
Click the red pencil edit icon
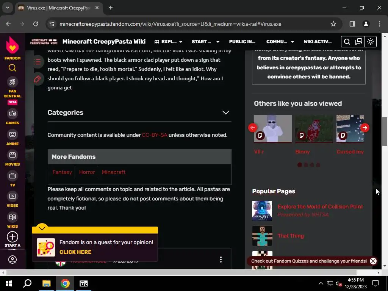click(x=38, y=79)
